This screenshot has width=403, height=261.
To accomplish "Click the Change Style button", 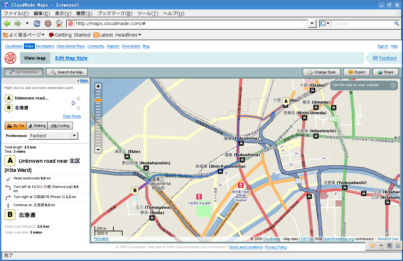I will coord(322,72).
